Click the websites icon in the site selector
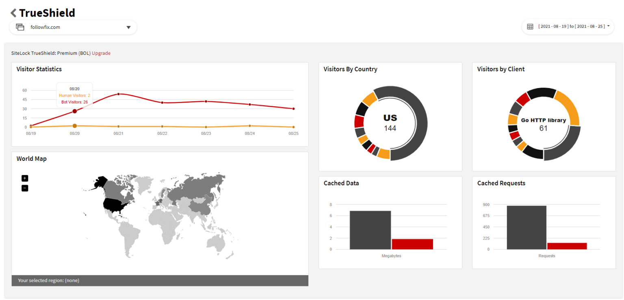 [20, 26]
